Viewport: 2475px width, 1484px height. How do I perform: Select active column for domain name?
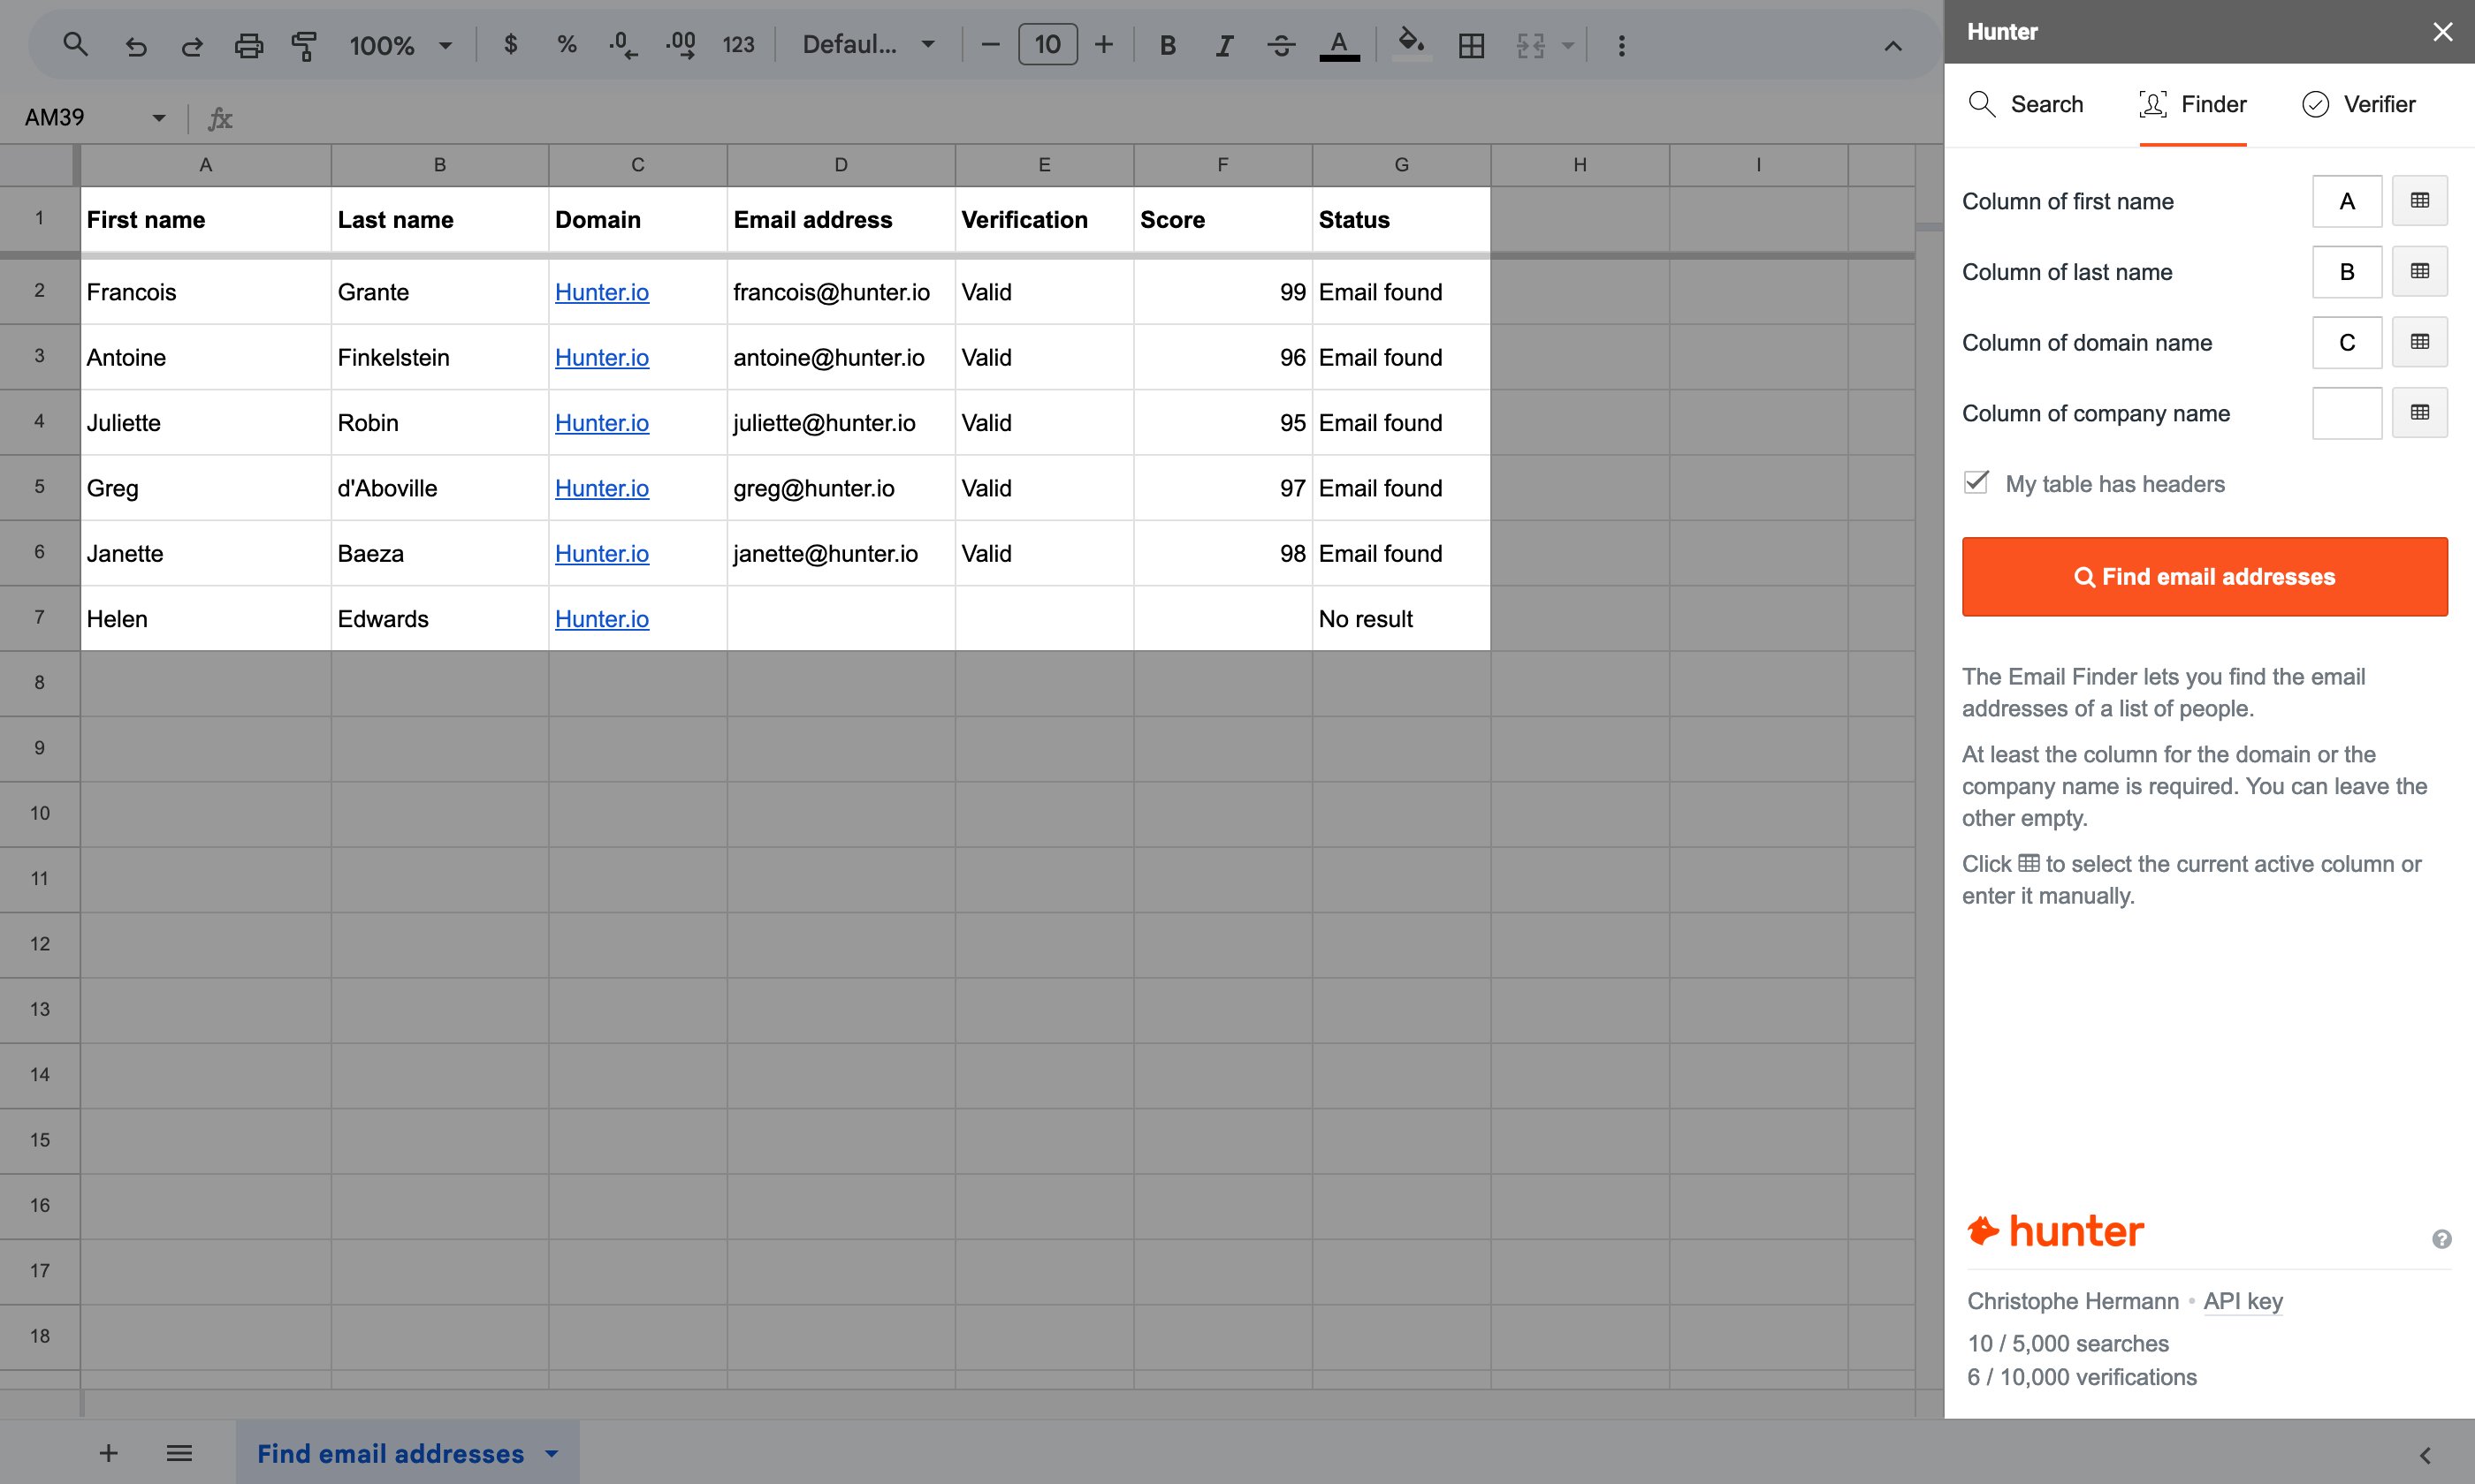2420,343
